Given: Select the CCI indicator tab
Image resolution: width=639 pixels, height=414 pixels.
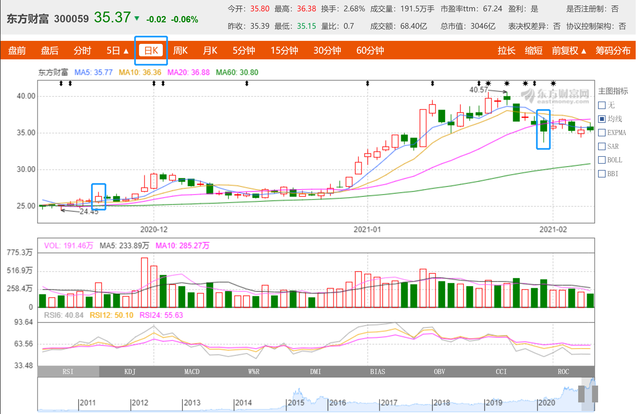Looking at the screenshot, I should pyautogui.click(x=501, y=371).
